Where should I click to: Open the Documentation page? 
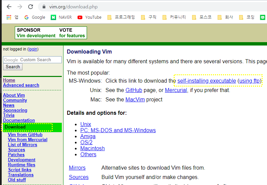tap(19, 120)
